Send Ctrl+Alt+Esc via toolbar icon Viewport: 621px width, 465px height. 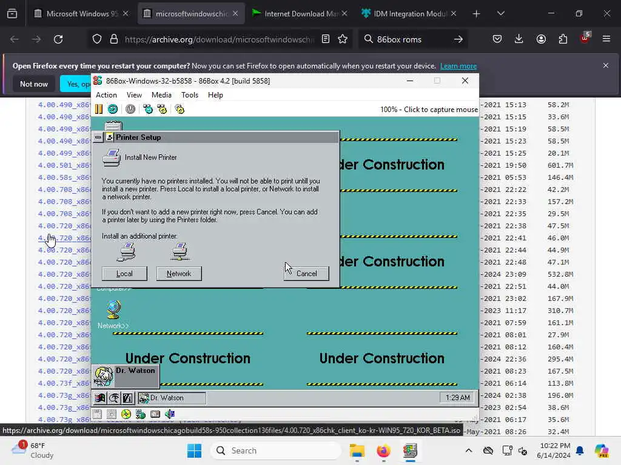click(162, 109)
